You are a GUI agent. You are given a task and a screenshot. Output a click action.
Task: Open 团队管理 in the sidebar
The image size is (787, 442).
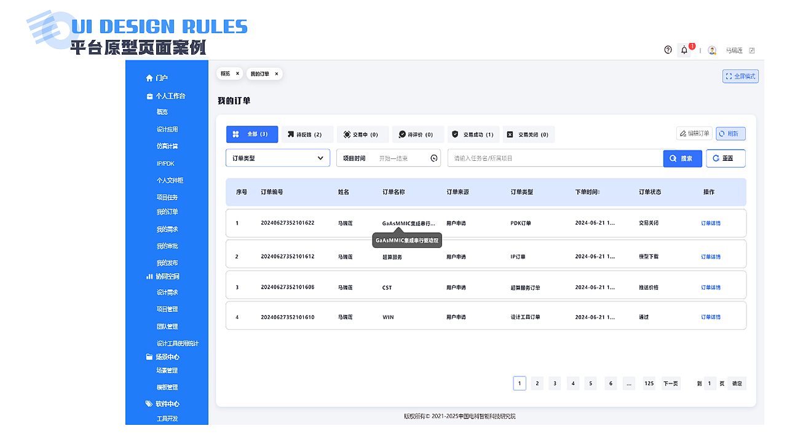(x=167, y=327)
